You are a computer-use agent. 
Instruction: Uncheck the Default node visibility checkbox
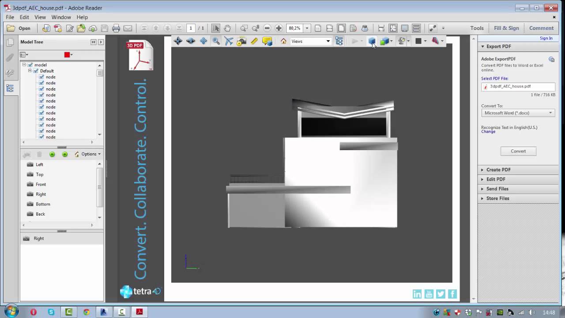click(x=36, y=71)
